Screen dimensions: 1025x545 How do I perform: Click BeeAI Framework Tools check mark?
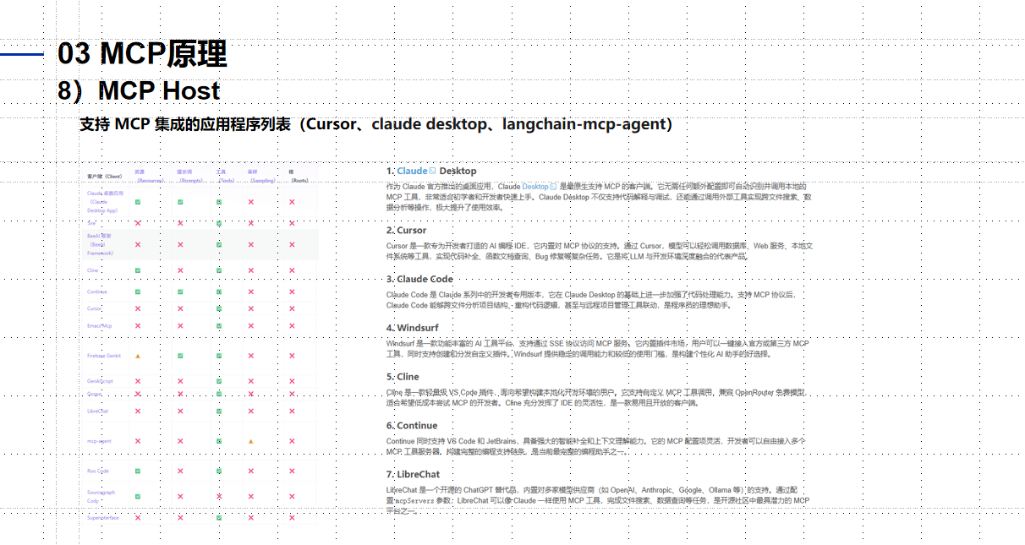click(x=219, y=245)
